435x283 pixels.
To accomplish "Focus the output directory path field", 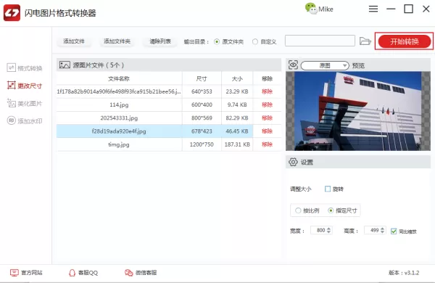I will (x=320, y=41).
